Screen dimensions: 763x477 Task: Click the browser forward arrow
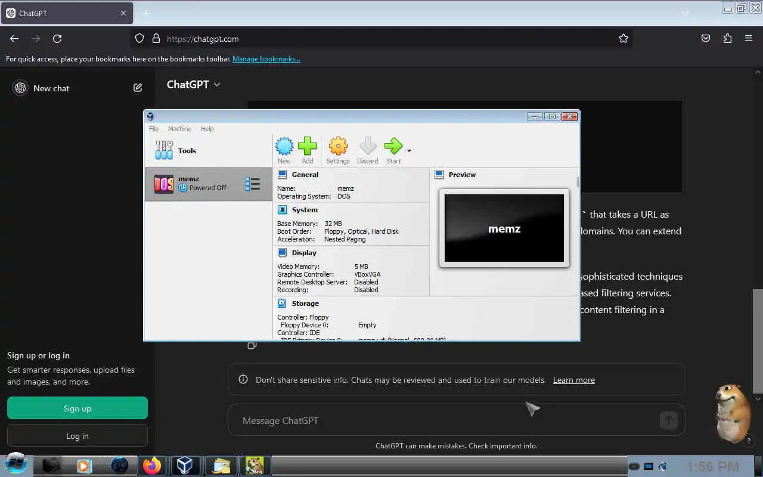point(36,39)
